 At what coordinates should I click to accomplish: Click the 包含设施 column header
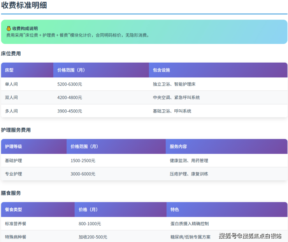[x=162, y=70]
